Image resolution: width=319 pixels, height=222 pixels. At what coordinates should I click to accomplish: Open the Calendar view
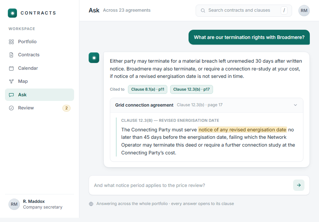click(x=39, y=68)
